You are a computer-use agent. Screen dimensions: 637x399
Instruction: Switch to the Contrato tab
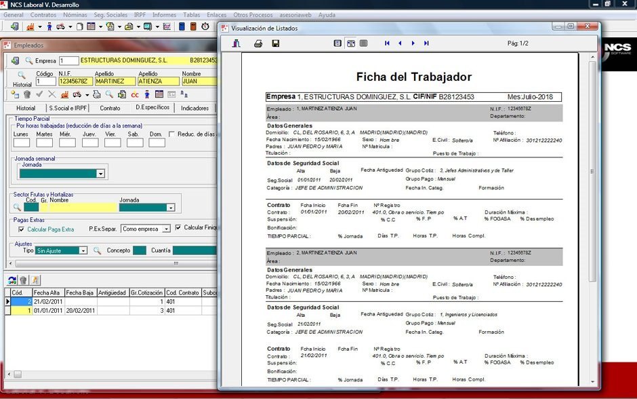[110, 108]
